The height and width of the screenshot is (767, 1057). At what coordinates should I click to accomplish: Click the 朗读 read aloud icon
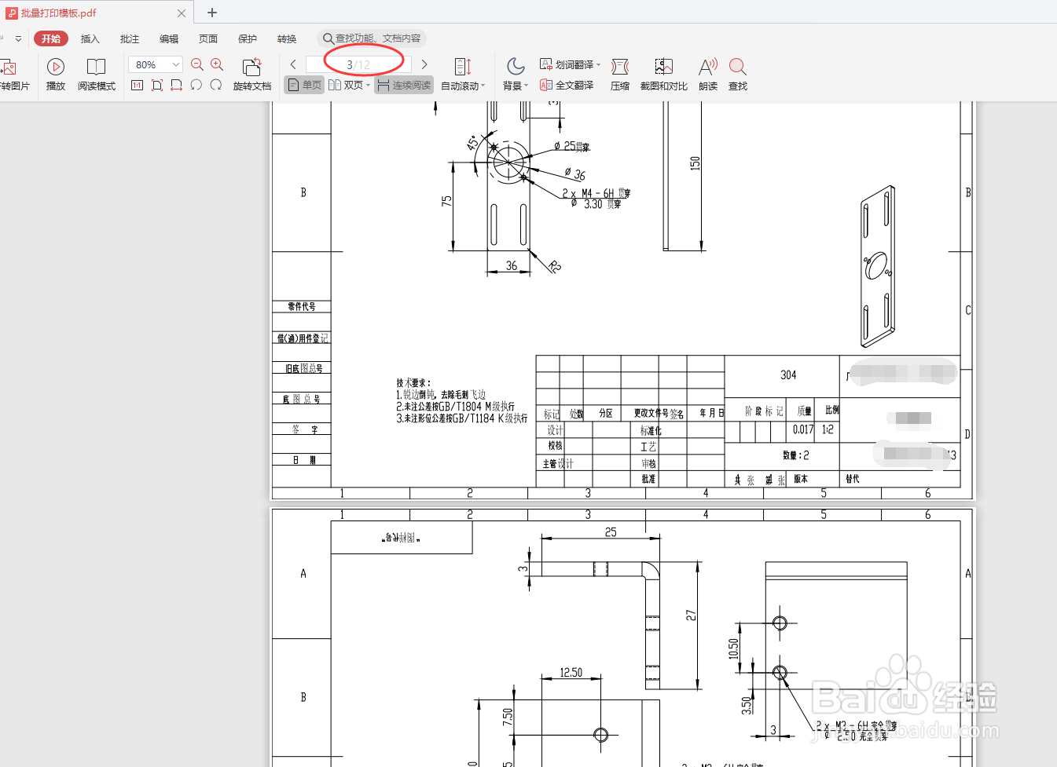point(708,67)
